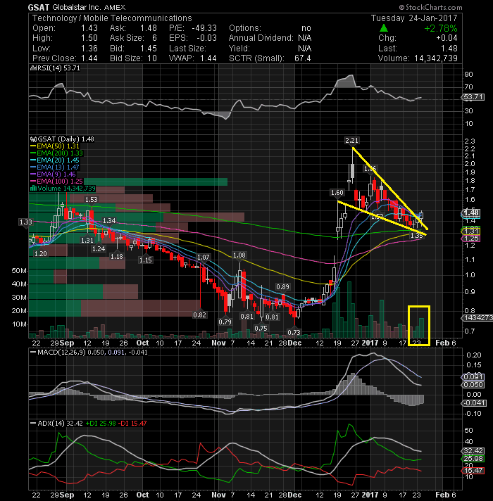Select the EMA(50) yellow legend line
Viewport: 493px width, 501px height.
pos(33,146)
